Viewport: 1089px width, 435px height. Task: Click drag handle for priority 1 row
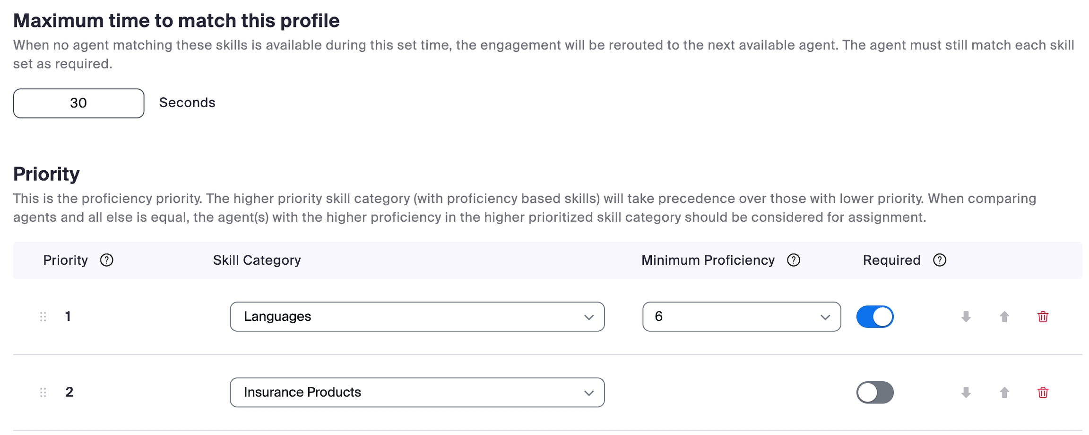click(x=43, y=317)
